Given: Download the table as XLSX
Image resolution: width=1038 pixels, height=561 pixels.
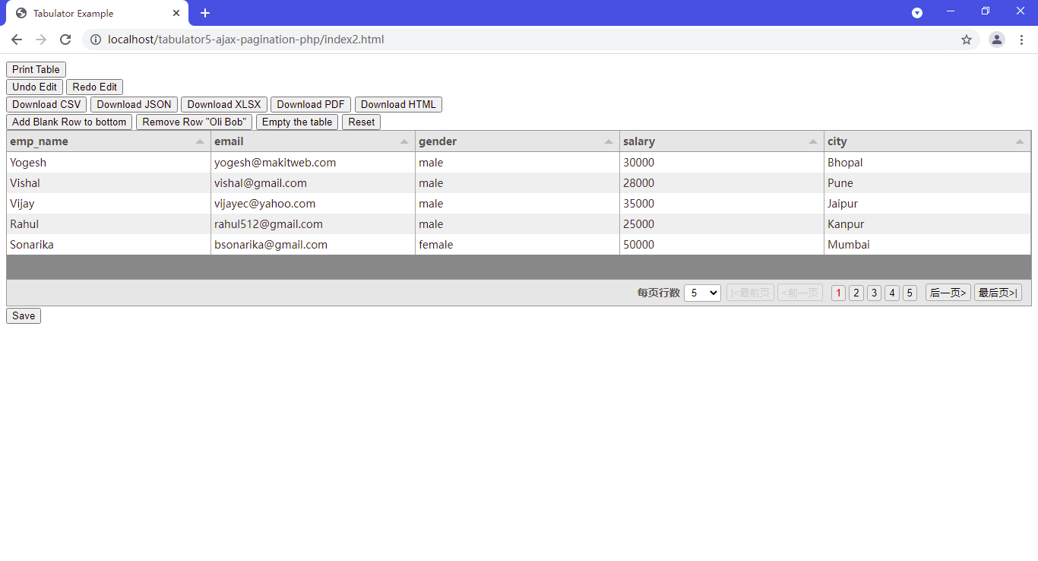Looking at the screenshot, I should (x=224, y=104).
